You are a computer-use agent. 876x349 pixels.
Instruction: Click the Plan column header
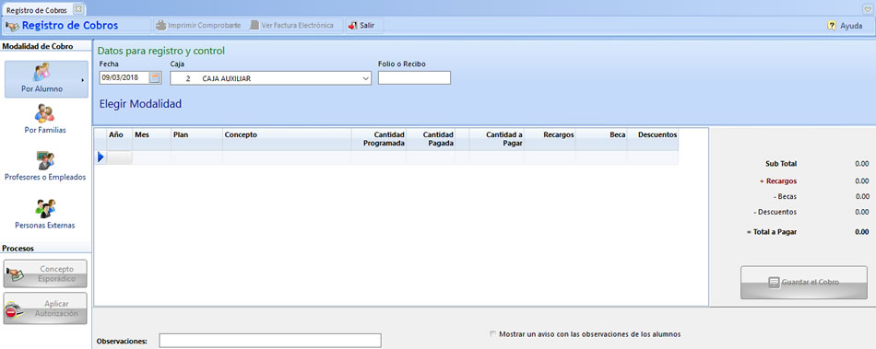point(196,139)
